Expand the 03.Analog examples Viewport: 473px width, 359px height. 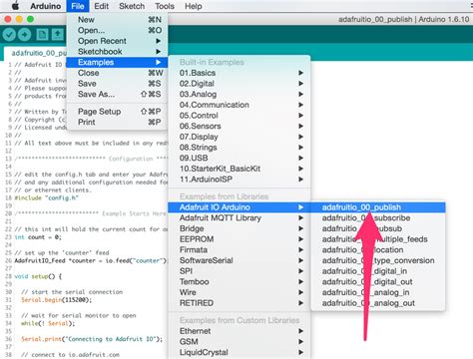(x=239, y=94)
